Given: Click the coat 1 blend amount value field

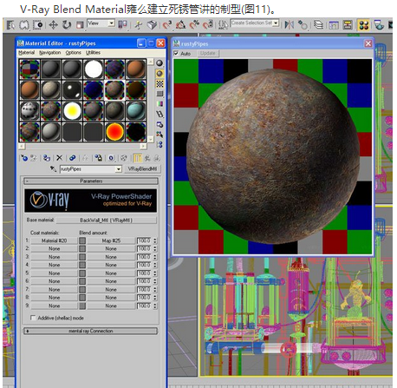Looking at the screenshot, I should 145,240.
